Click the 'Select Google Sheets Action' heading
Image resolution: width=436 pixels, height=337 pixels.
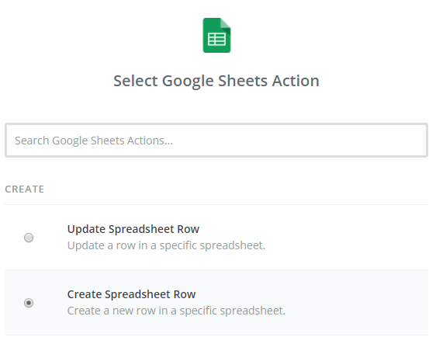click(216, 81)
